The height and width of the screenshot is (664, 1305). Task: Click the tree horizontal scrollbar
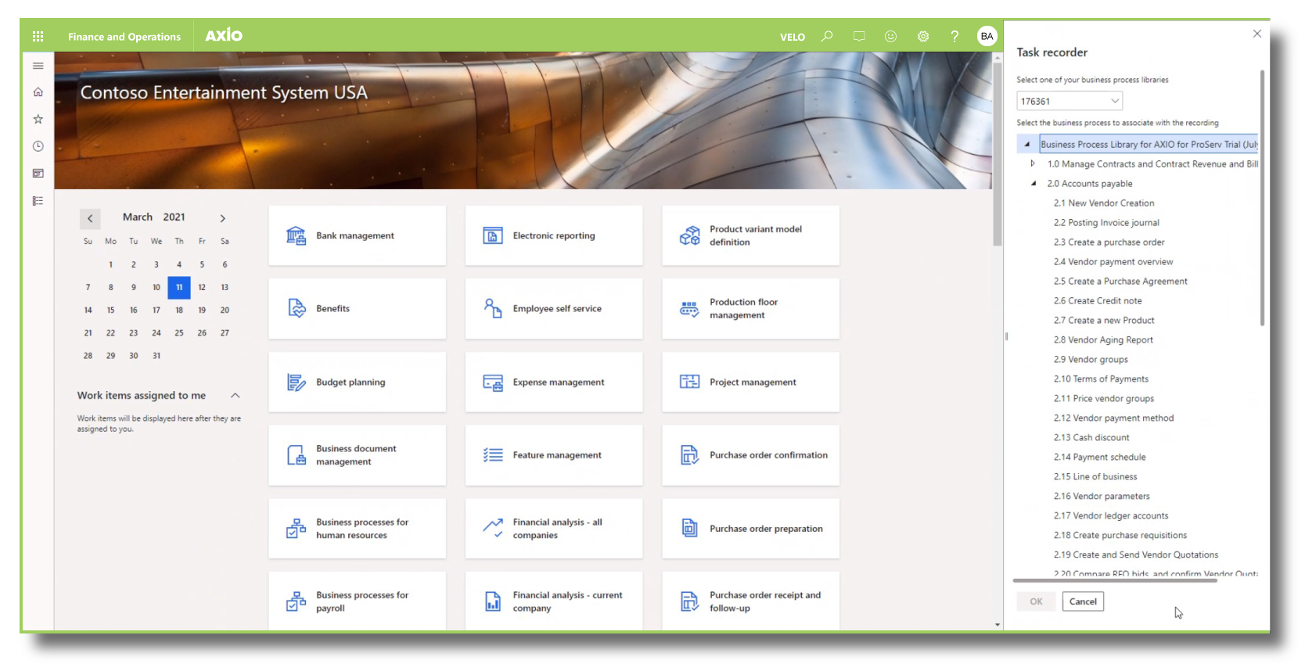1115,580
